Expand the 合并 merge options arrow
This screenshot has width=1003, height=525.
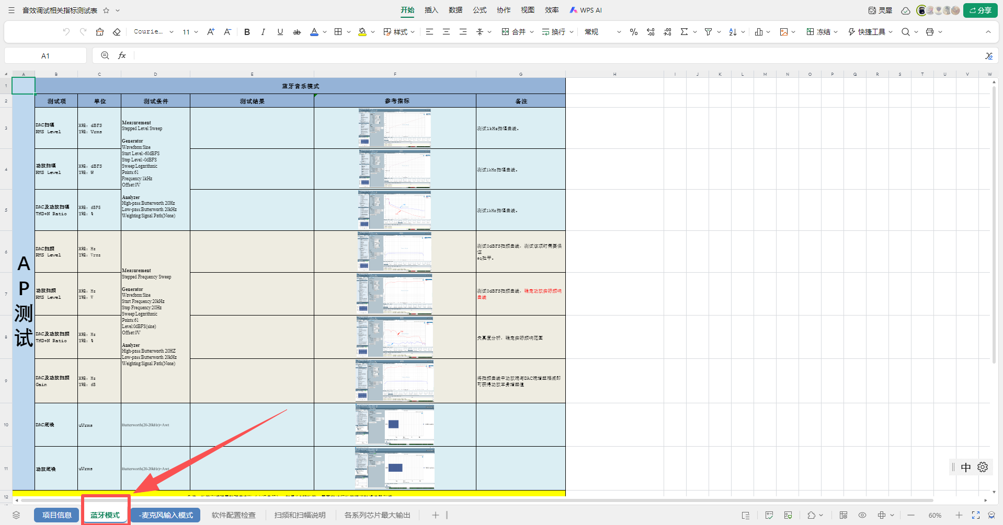[x=532, y=32]
